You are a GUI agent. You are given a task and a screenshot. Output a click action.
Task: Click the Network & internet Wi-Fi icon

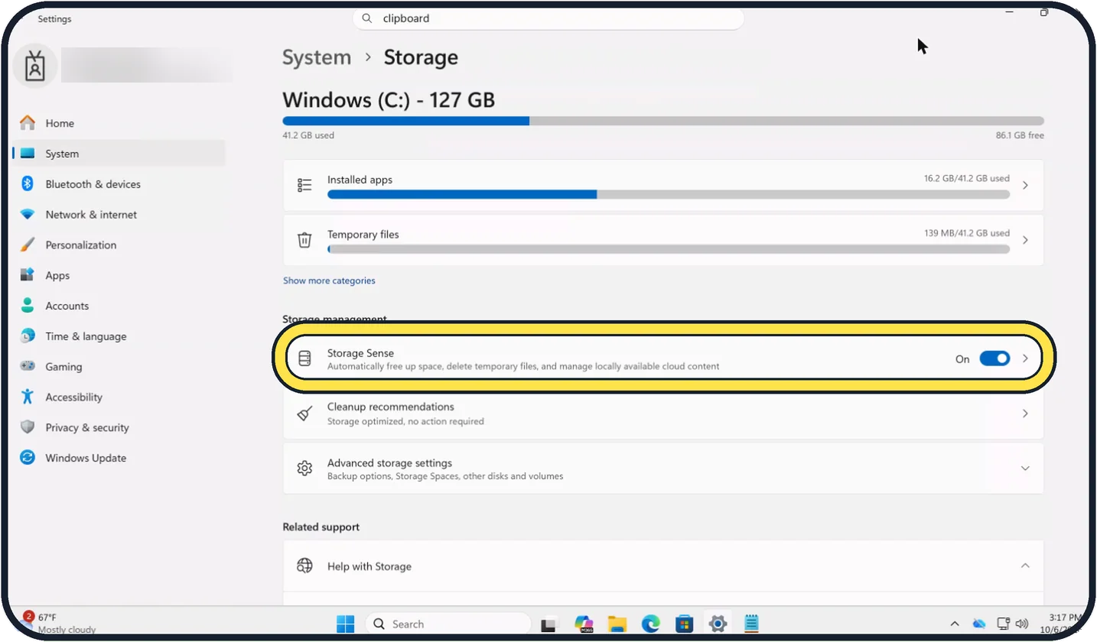[28, 215]
